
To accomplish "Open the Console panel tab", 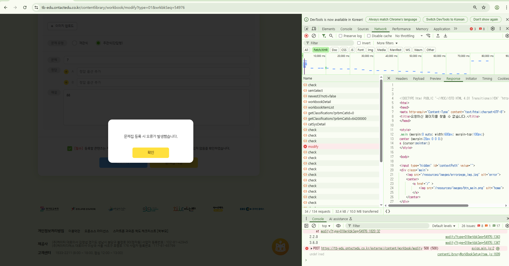I will 346,29.
